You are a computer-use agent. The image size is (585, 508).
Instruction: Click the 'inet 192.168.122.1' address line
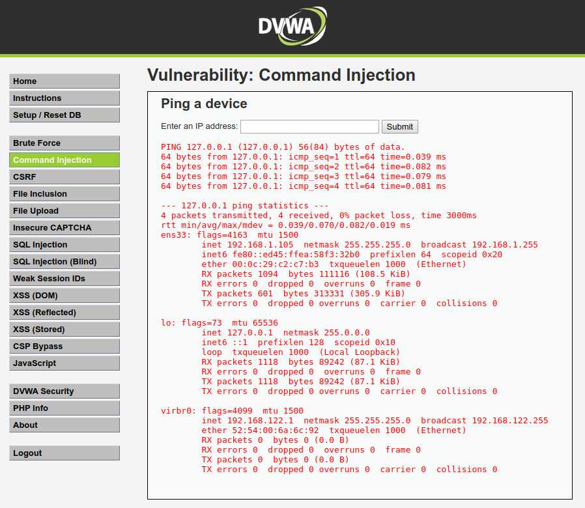click(375, 421)
